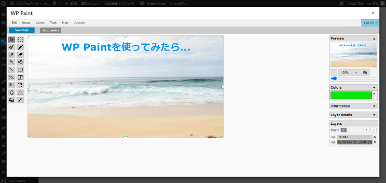Toggle visibility of fig-26-04-2021 layer

(333, 142)
